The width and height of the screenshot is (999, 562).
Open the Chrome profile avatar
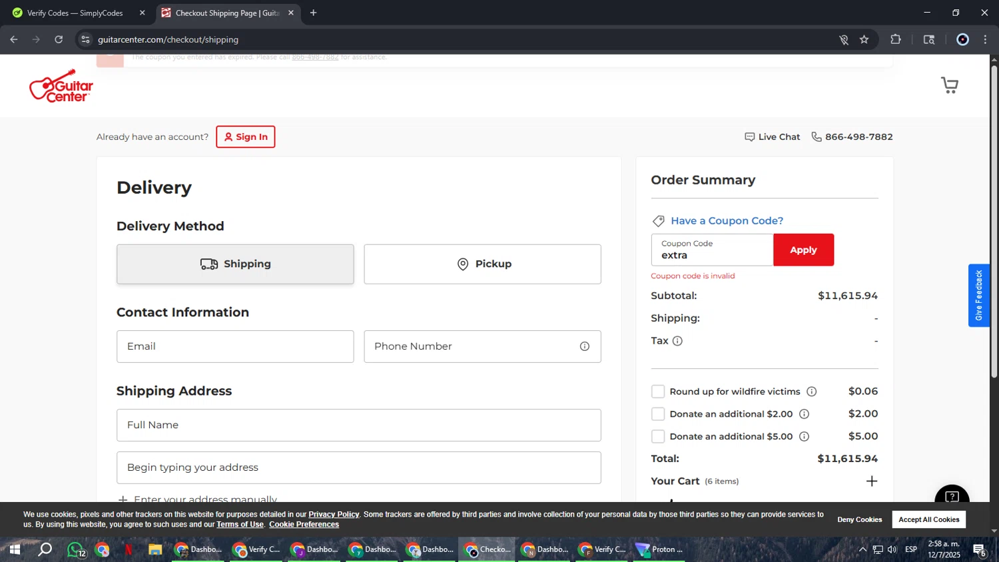(962, 39)
